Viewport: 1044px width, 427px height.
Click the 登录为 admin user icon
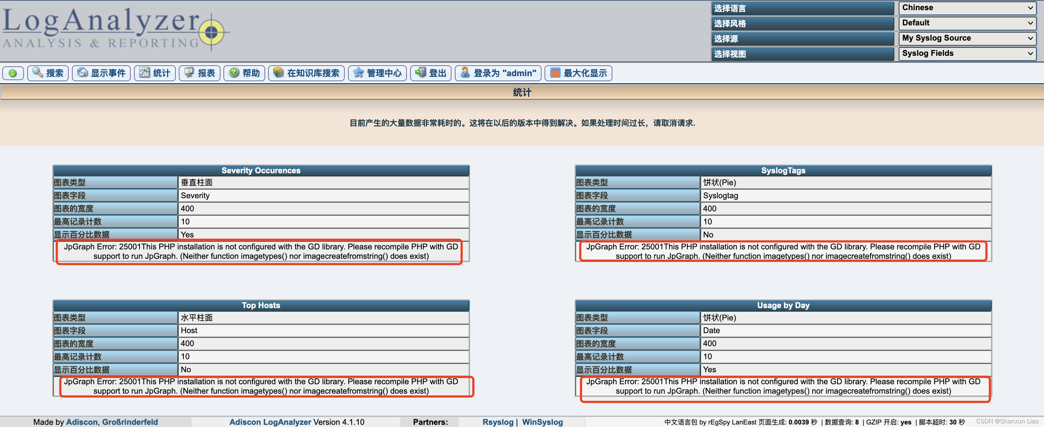tap(498, 73)
